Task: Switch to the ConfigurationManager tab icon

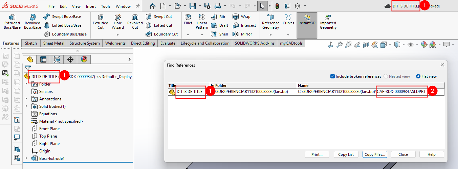Action: tap(57, 59)
